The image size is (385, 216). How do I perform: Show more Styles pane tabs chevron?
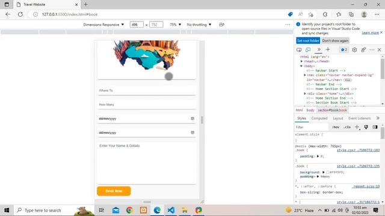point(378,118)
